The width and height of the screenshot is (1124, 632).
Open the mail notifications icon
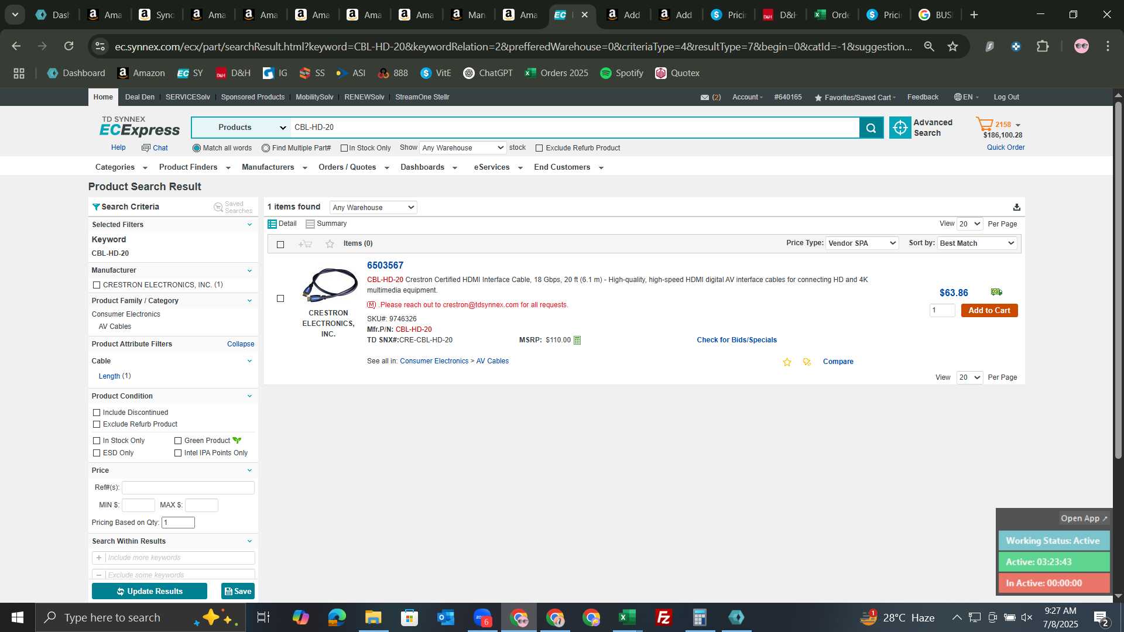(x=705, y=98)
